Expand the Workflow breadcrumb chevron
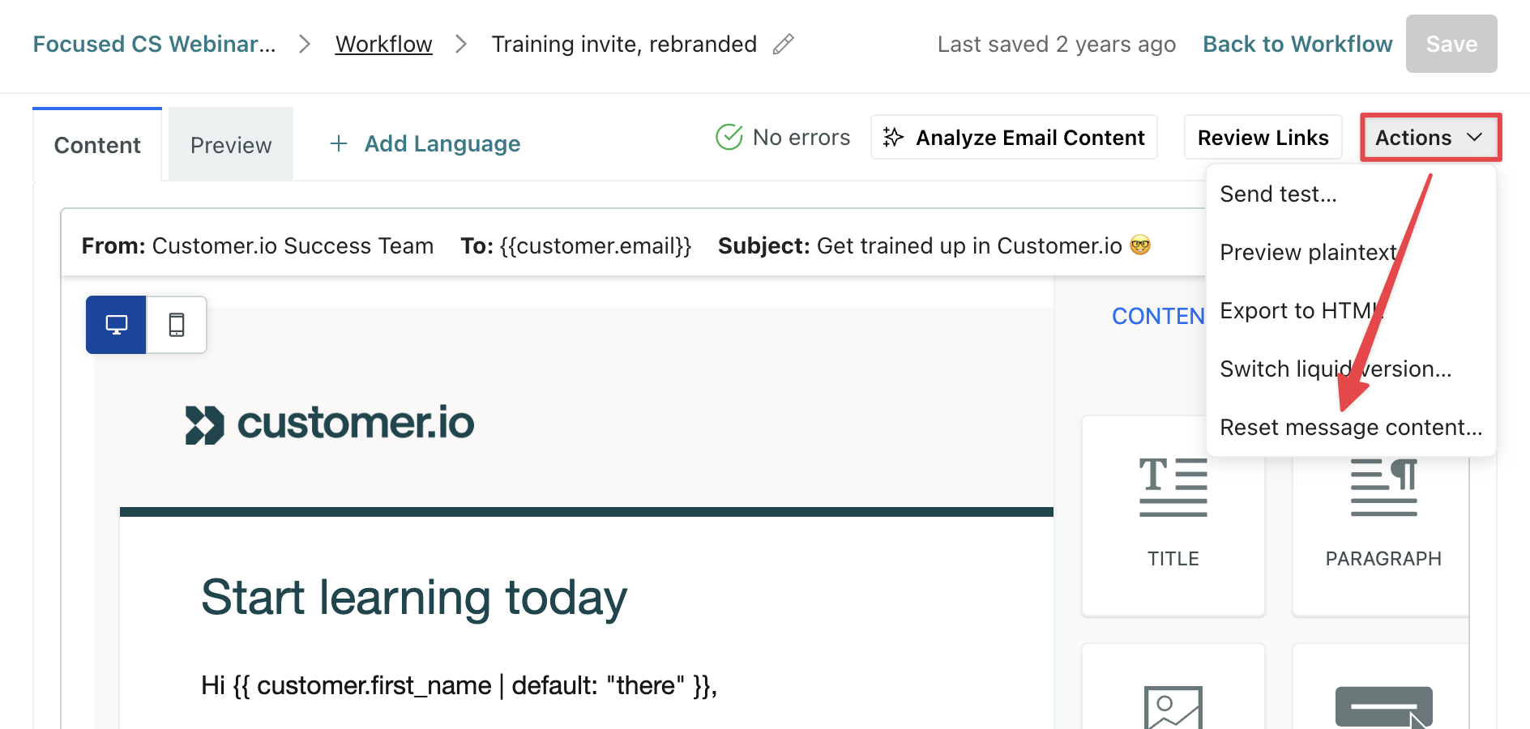 [460, 45]
